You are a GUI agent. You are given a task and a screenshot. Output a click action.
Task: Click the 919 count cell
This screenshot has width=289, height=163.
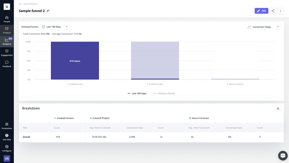pyautogui.click(x=58, y=137)
